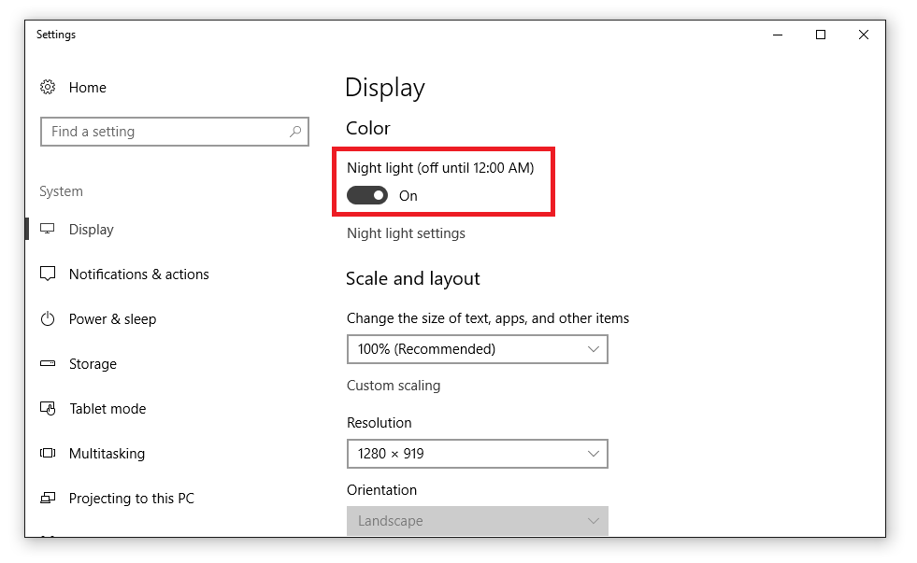Open the Custom scaling link

coord(394,386)
